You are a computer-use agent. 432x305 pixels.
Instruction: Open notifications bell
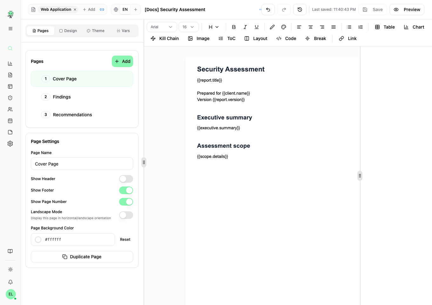[10, 282]
